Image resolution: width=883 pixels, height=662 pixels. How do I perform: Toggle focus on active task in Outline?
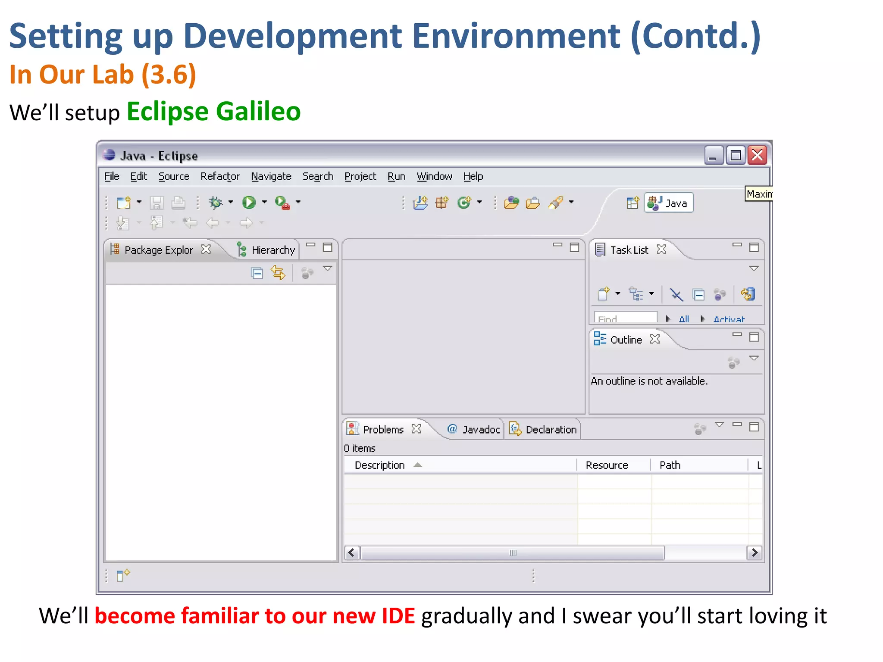pyautogui.click(x=734, y=362)
